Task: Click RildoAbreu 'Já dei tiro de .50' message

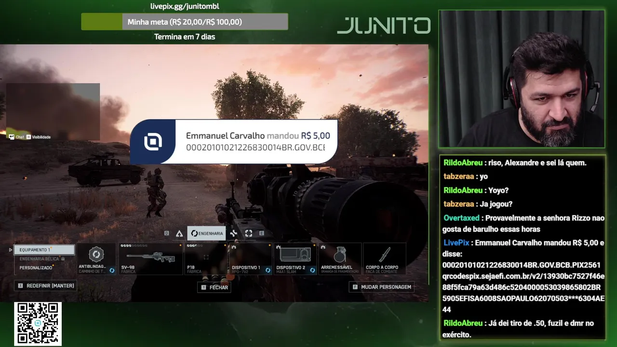Action: click(x=518, y=329)
